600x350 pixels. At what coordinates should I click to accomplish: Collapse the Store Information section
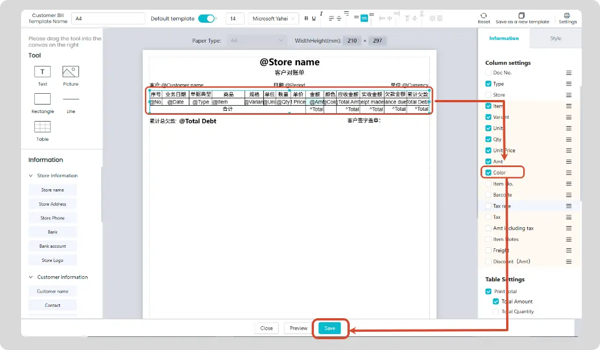click(31, 176)
